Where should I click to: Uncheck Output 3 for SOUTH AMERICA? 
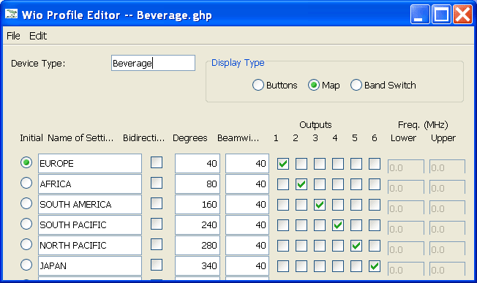tap(320, 205)
